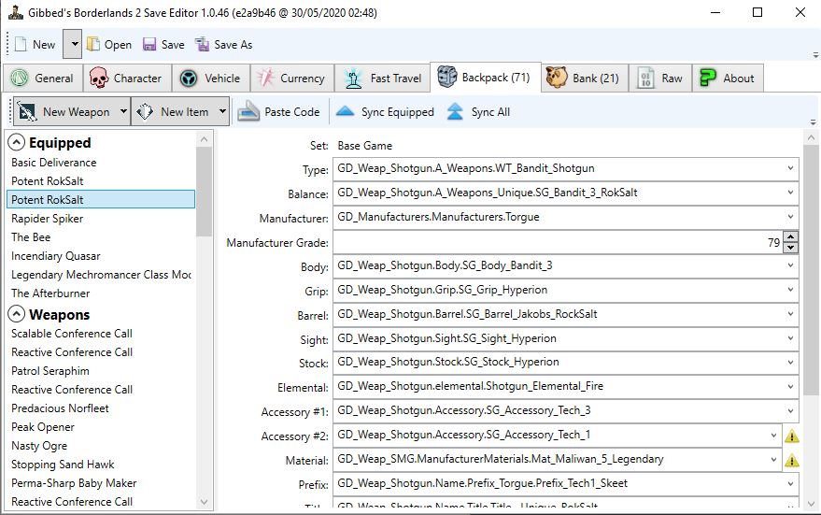Open the Manufacturer dropdown

pyautogui.click(x=790, y=216)
